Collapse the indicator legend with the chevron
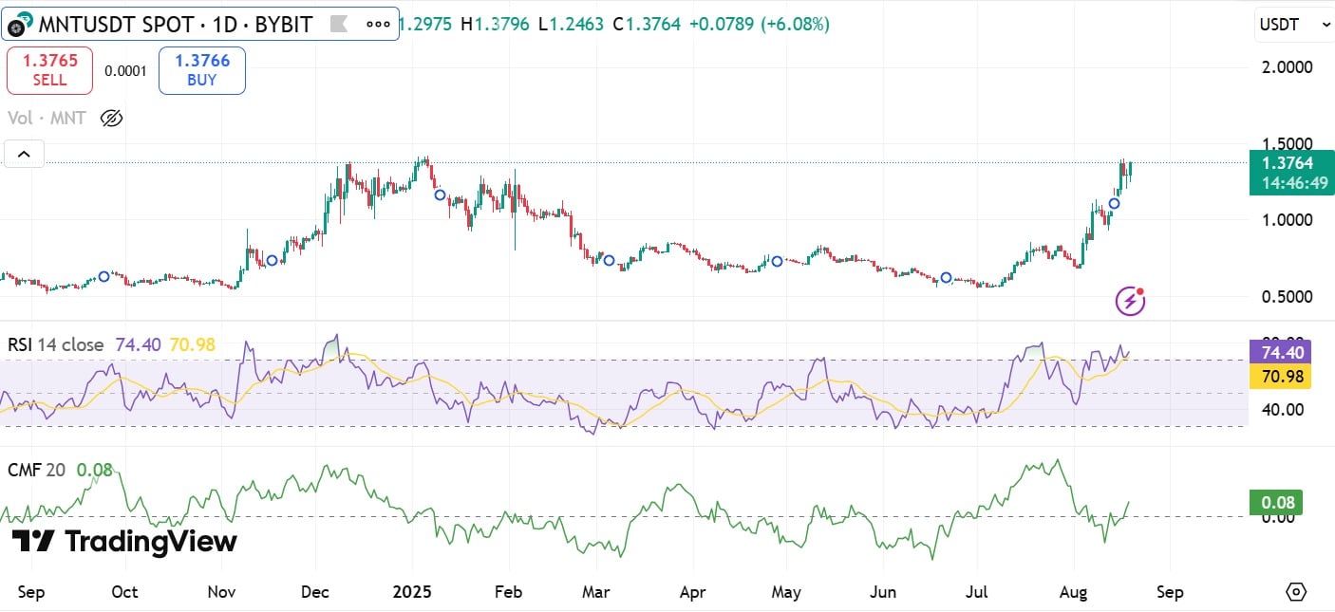Viewport: 1335px width, 612px height. (24, 154)
